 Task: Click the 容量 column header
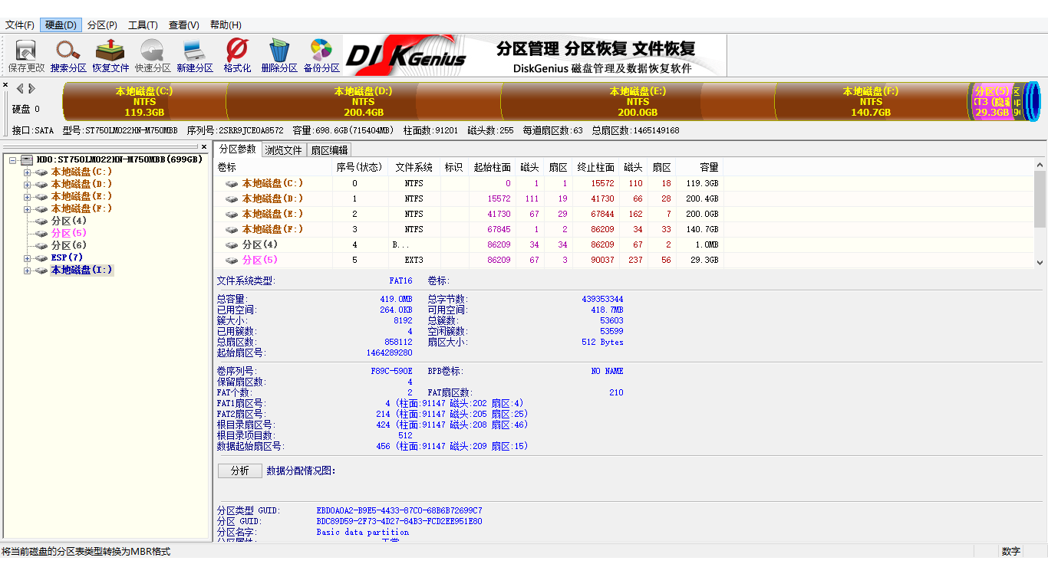click(x=700, y=167)
